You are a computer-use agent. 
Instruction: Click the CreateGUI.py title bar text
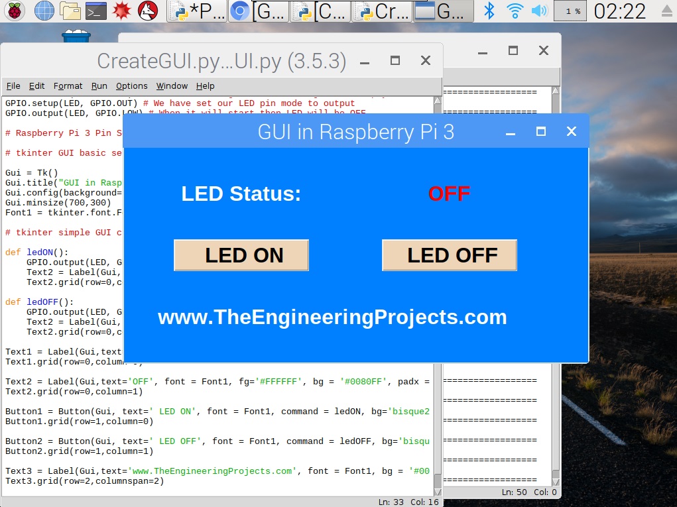221,61
